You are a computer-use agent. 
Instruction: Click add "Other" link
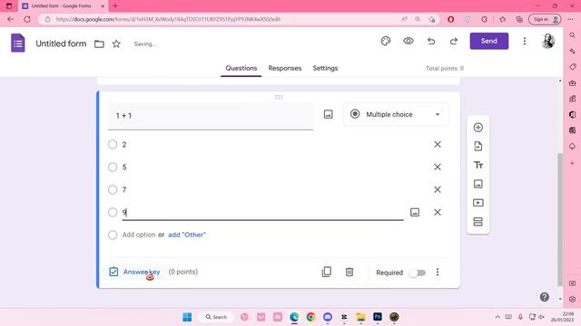click(x=187, y=235)
